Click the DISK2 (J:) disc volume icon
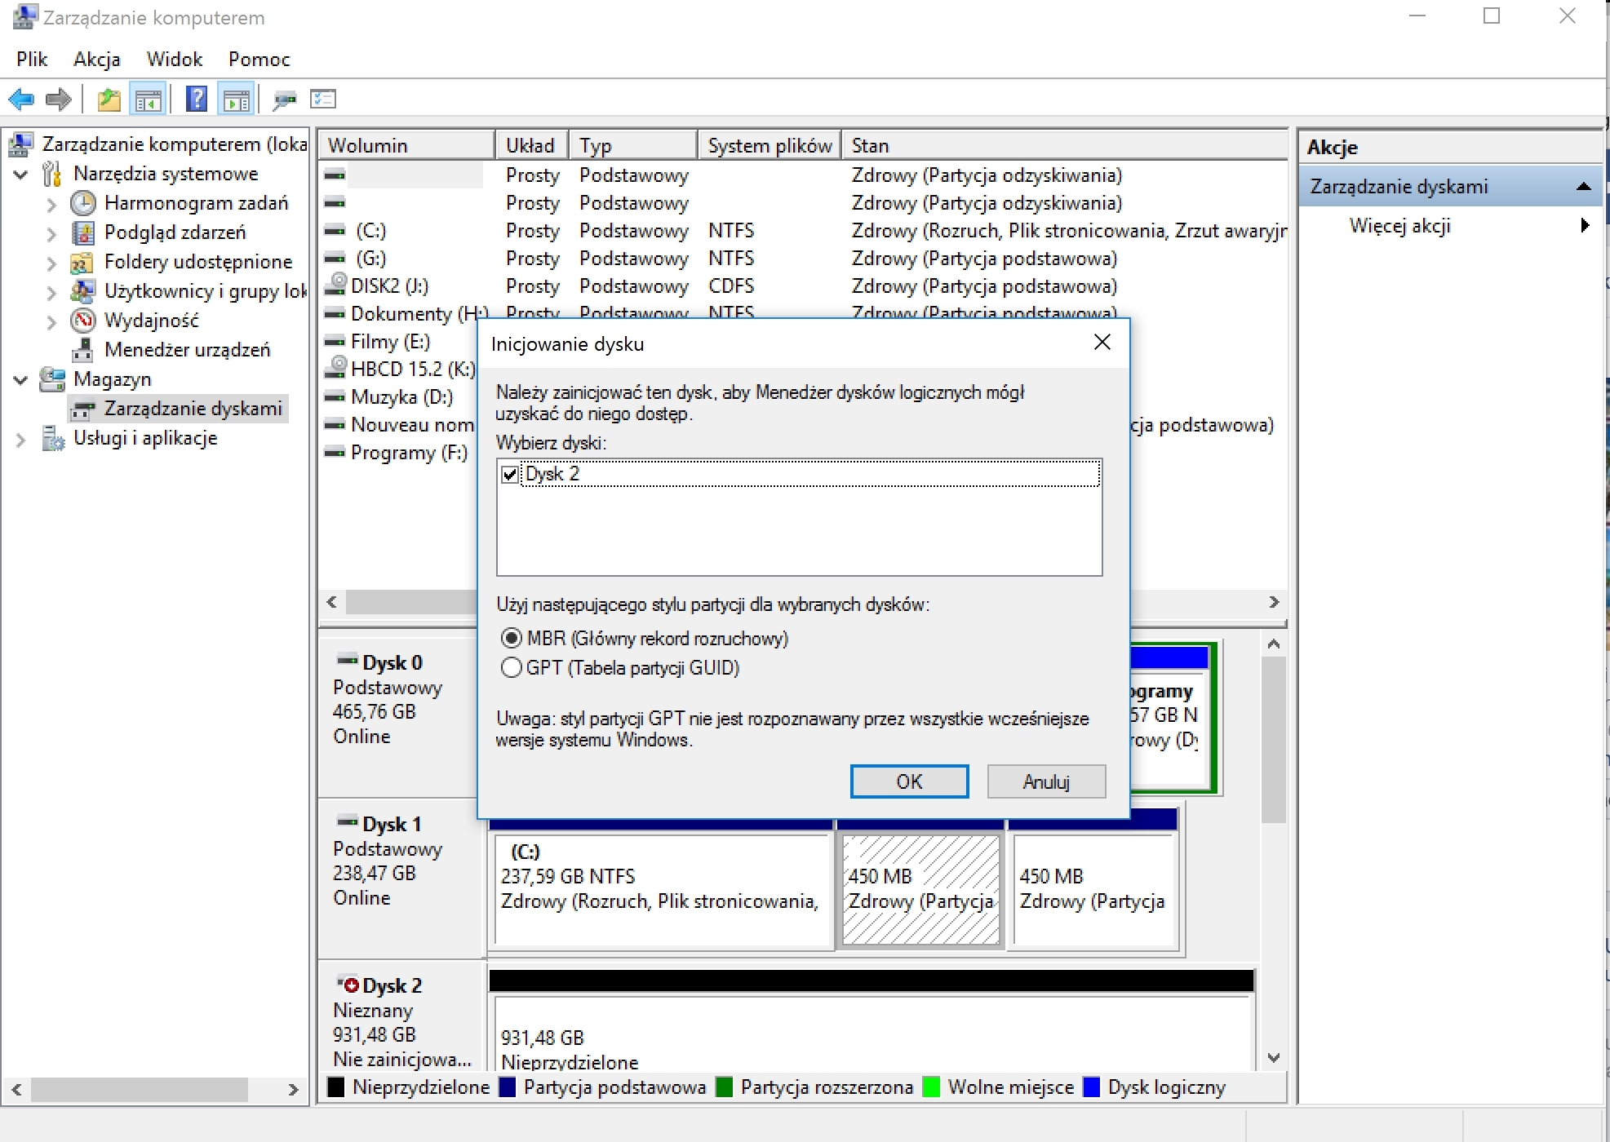Screen dimensions: 1610x1142 coord(335,285)
